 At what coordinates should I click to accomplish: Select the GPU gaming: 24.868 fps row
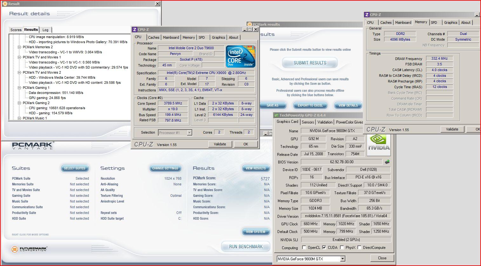pos(47,98)
